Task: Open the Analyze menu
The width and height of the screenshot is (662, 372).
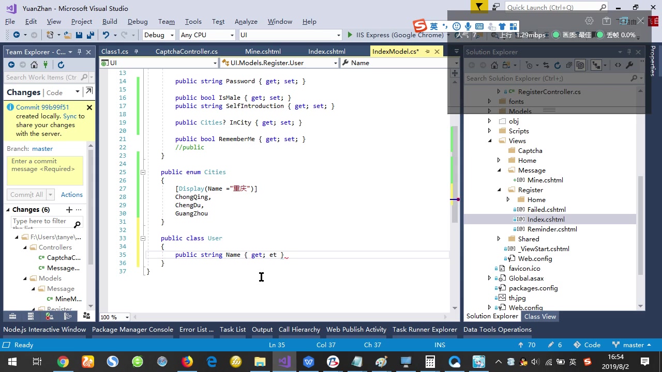Action: coord(246,21)
